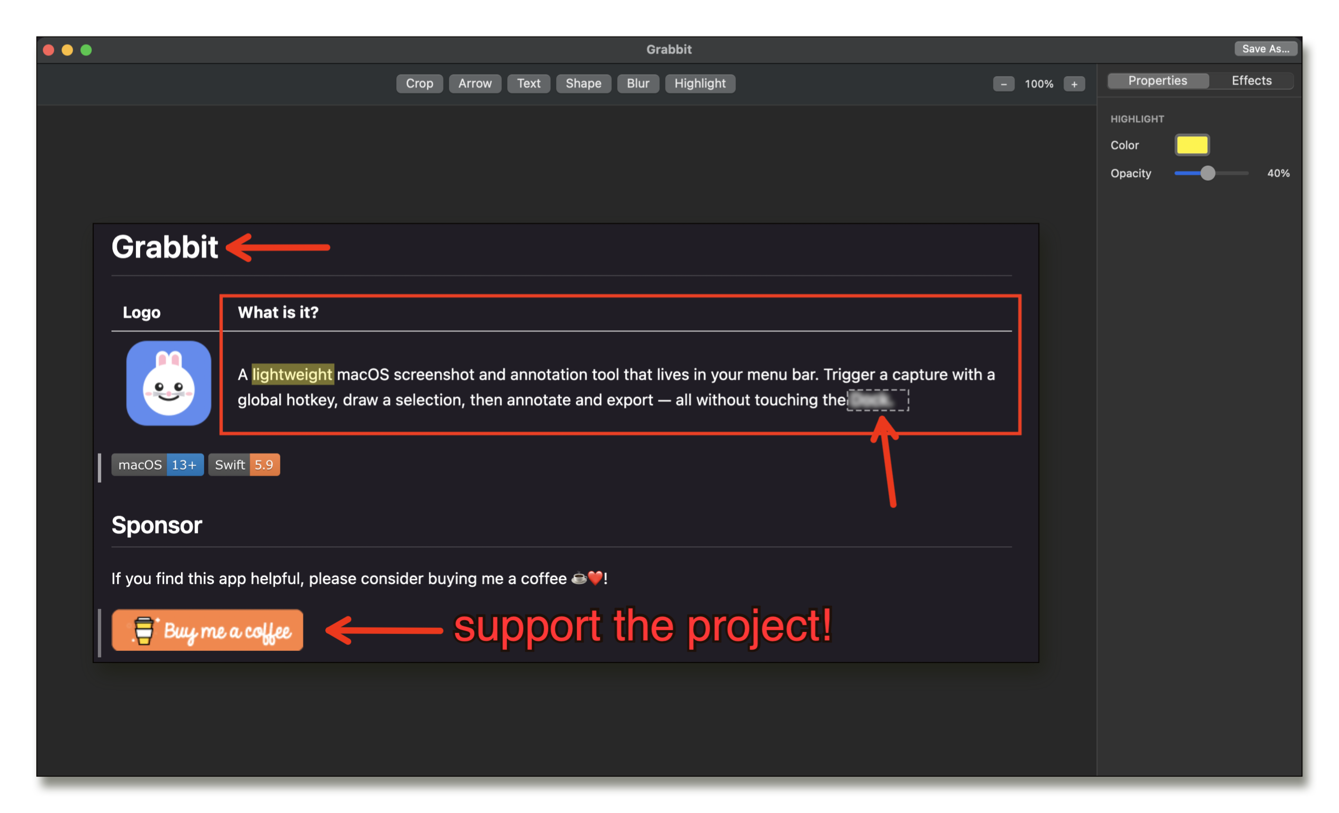1339x813 pixels.
Task: Select the Arrow tool
Action: tap(474, 84)
